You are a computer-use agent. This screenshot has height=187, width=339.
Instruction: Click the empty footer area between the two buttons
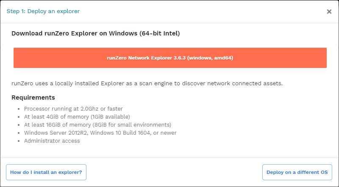[x=174, y=172]
